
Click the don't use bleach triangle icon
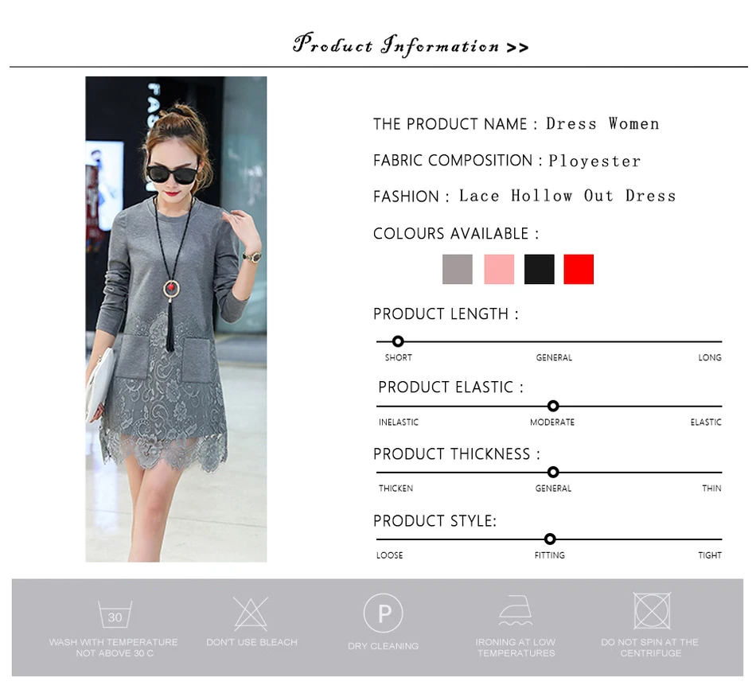pos(251,613)
